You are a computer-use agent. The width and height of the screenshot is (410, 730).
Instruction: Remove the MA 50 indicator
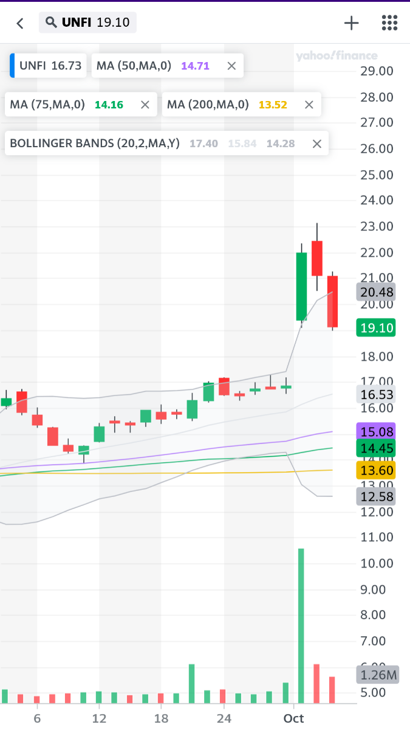point(231,66)
